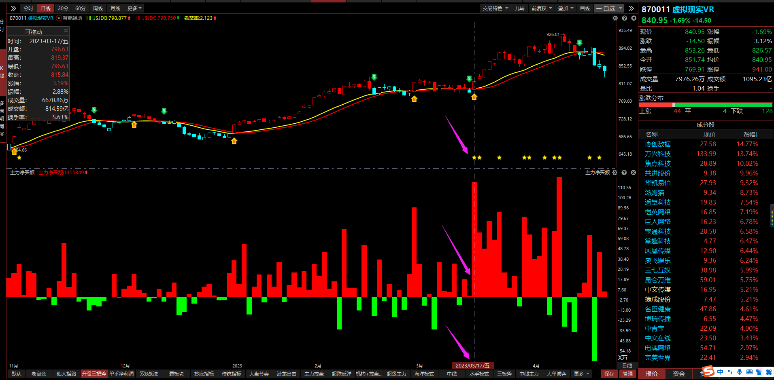Switch to 60分 period
This screenshot has width=774, height=380.
[81, 8]
